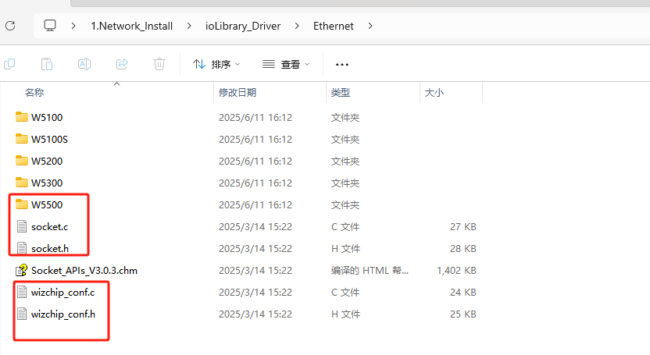
Task: Click the This PC monitor icon in address bar
Action: pyautogui.click(x=50, y=26)
